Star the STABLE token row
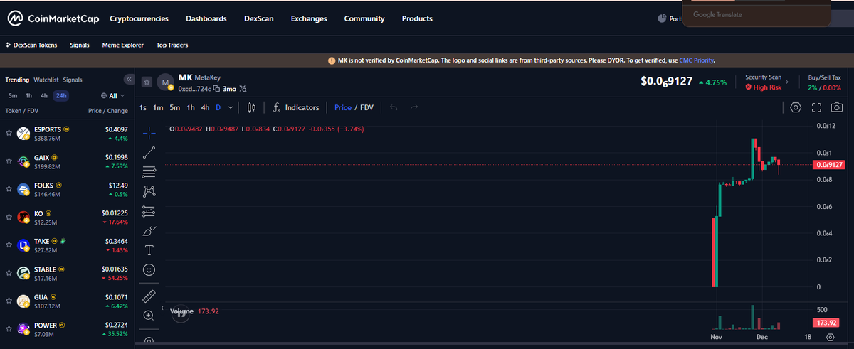Screen dimensions: 854x349 coord(9,273)
